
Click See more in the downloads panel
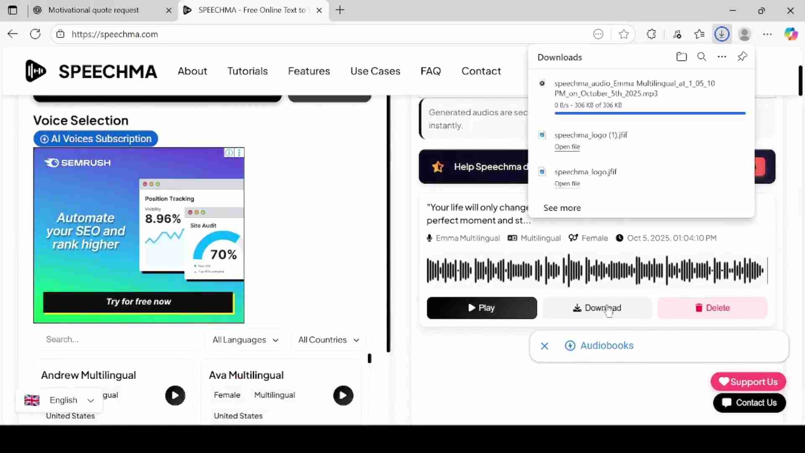pos(562,208)
